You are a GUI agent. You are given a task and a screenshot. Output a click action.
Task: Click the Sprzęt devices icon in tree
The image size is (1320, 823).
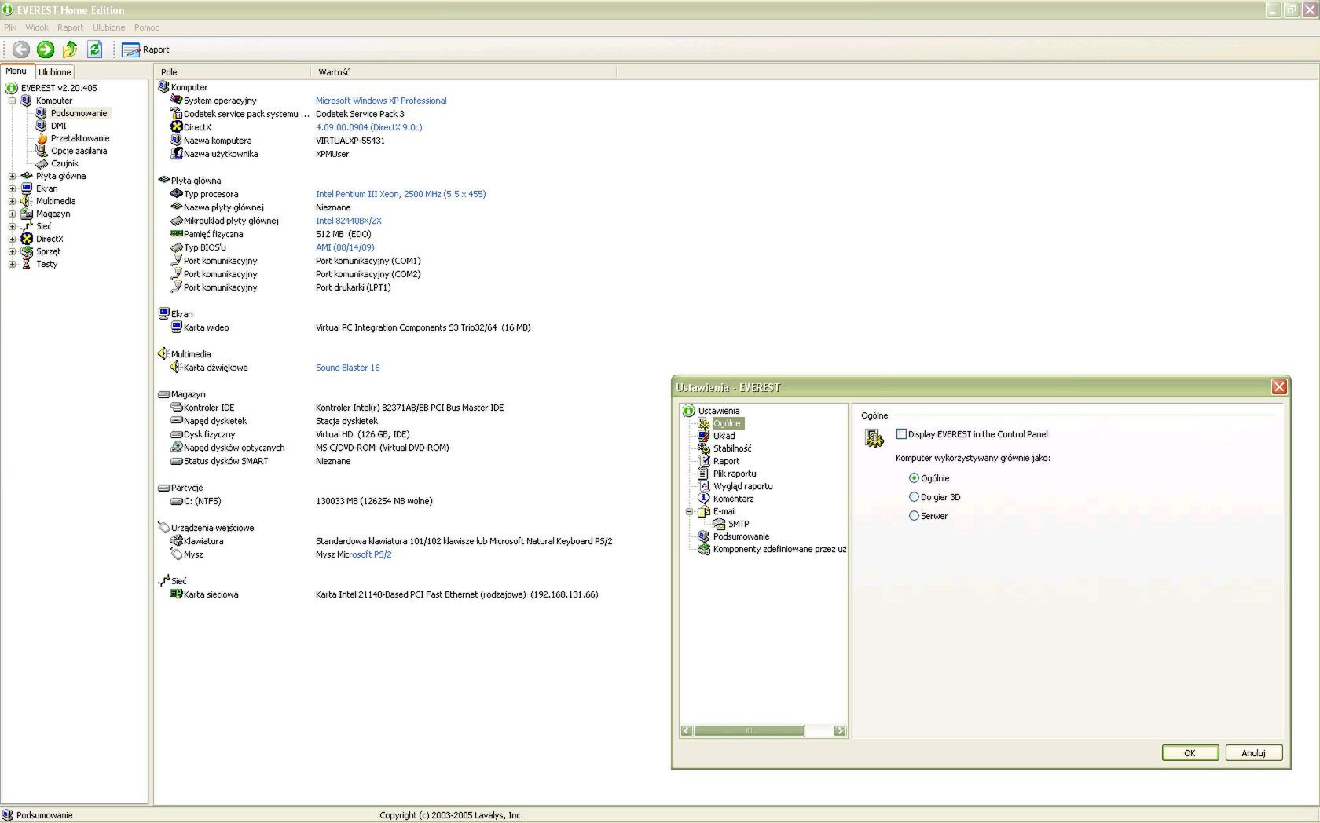[x=27, y=251]
